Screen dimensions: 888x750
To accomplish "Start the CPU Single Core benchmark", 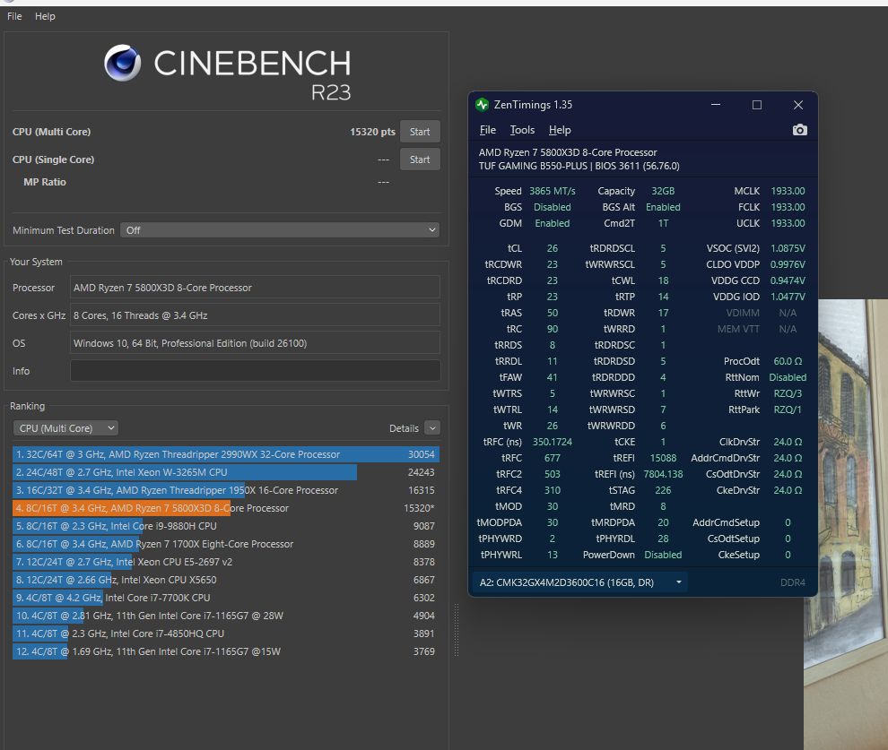I will click(419, 159).
